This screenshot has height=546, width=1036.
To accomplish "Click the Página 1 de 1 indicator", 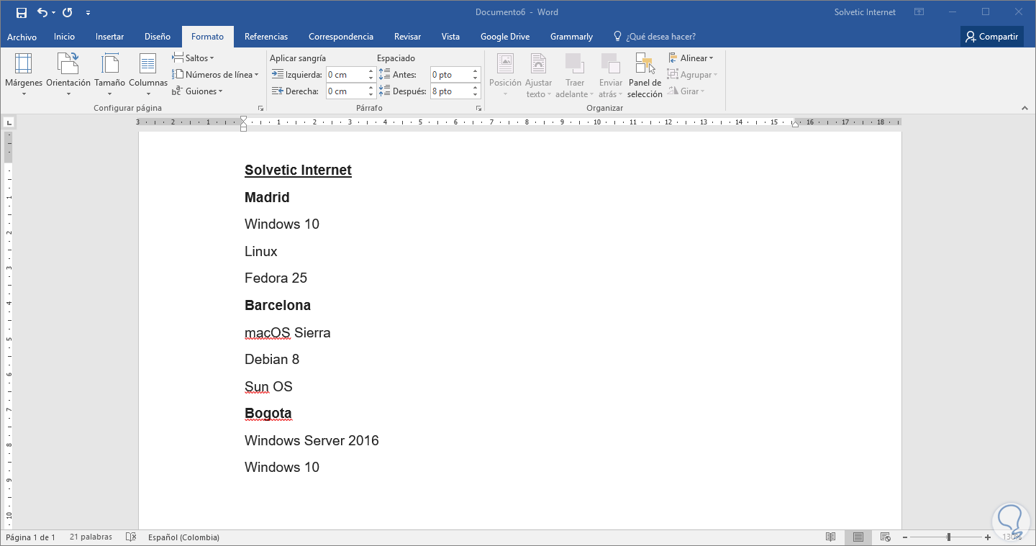I will [x=30, y=537].
